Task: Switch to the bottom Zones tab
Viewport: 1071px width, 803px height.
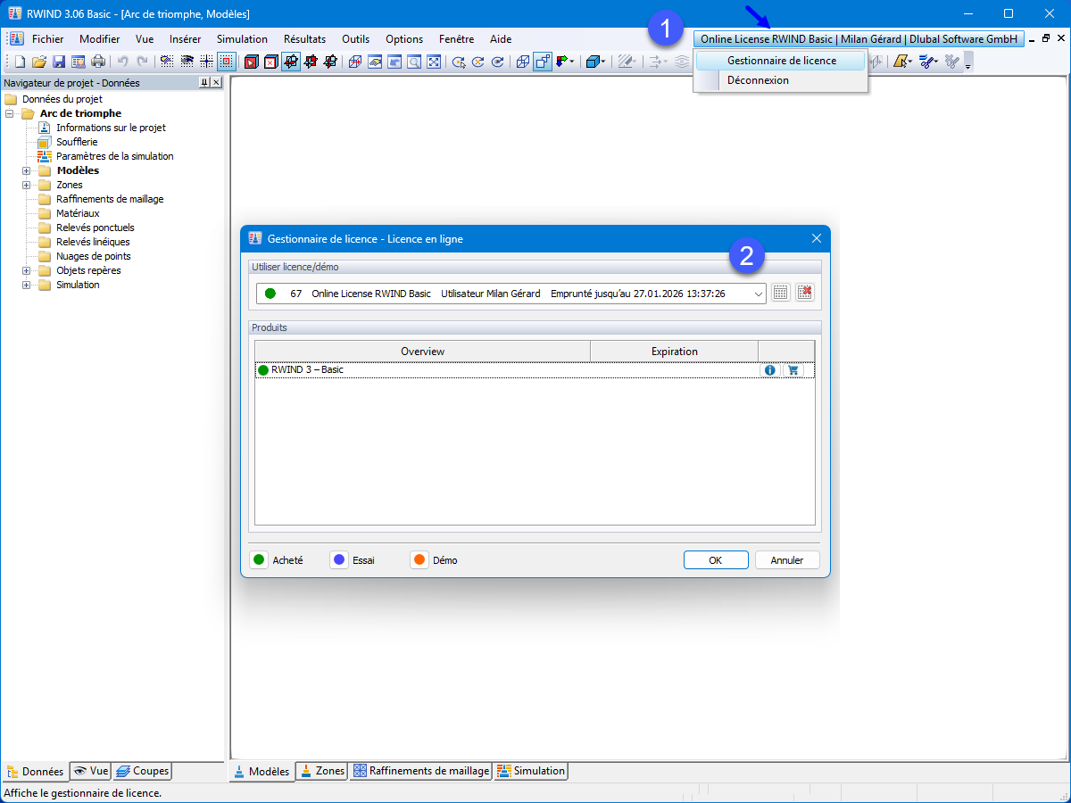Action: [321, 771]
